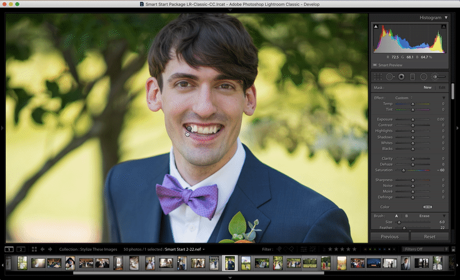This screenshot has height=280, width=460.
Task: Toggle highlight clipping indicator in histogram
Action: [x=443, y=26]
